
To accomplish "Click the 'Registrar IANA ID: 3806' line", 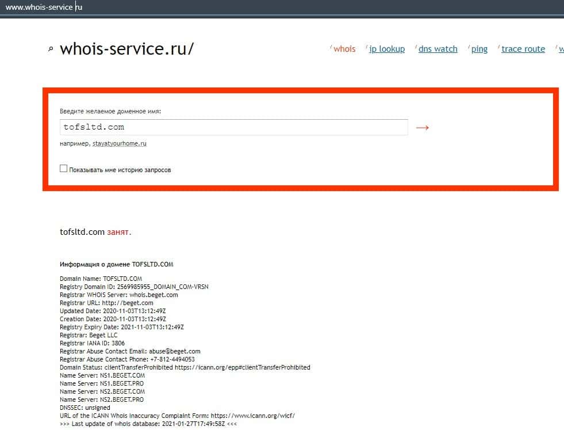I will (92, 343).
